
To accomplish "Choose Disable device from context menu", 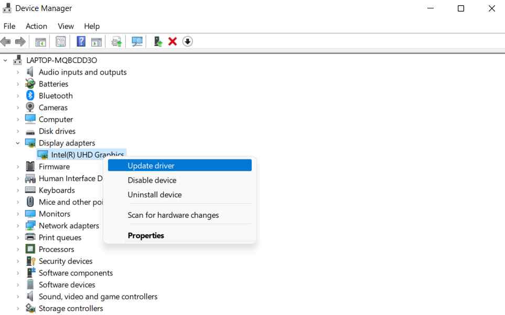I will [x=180, y=180].
